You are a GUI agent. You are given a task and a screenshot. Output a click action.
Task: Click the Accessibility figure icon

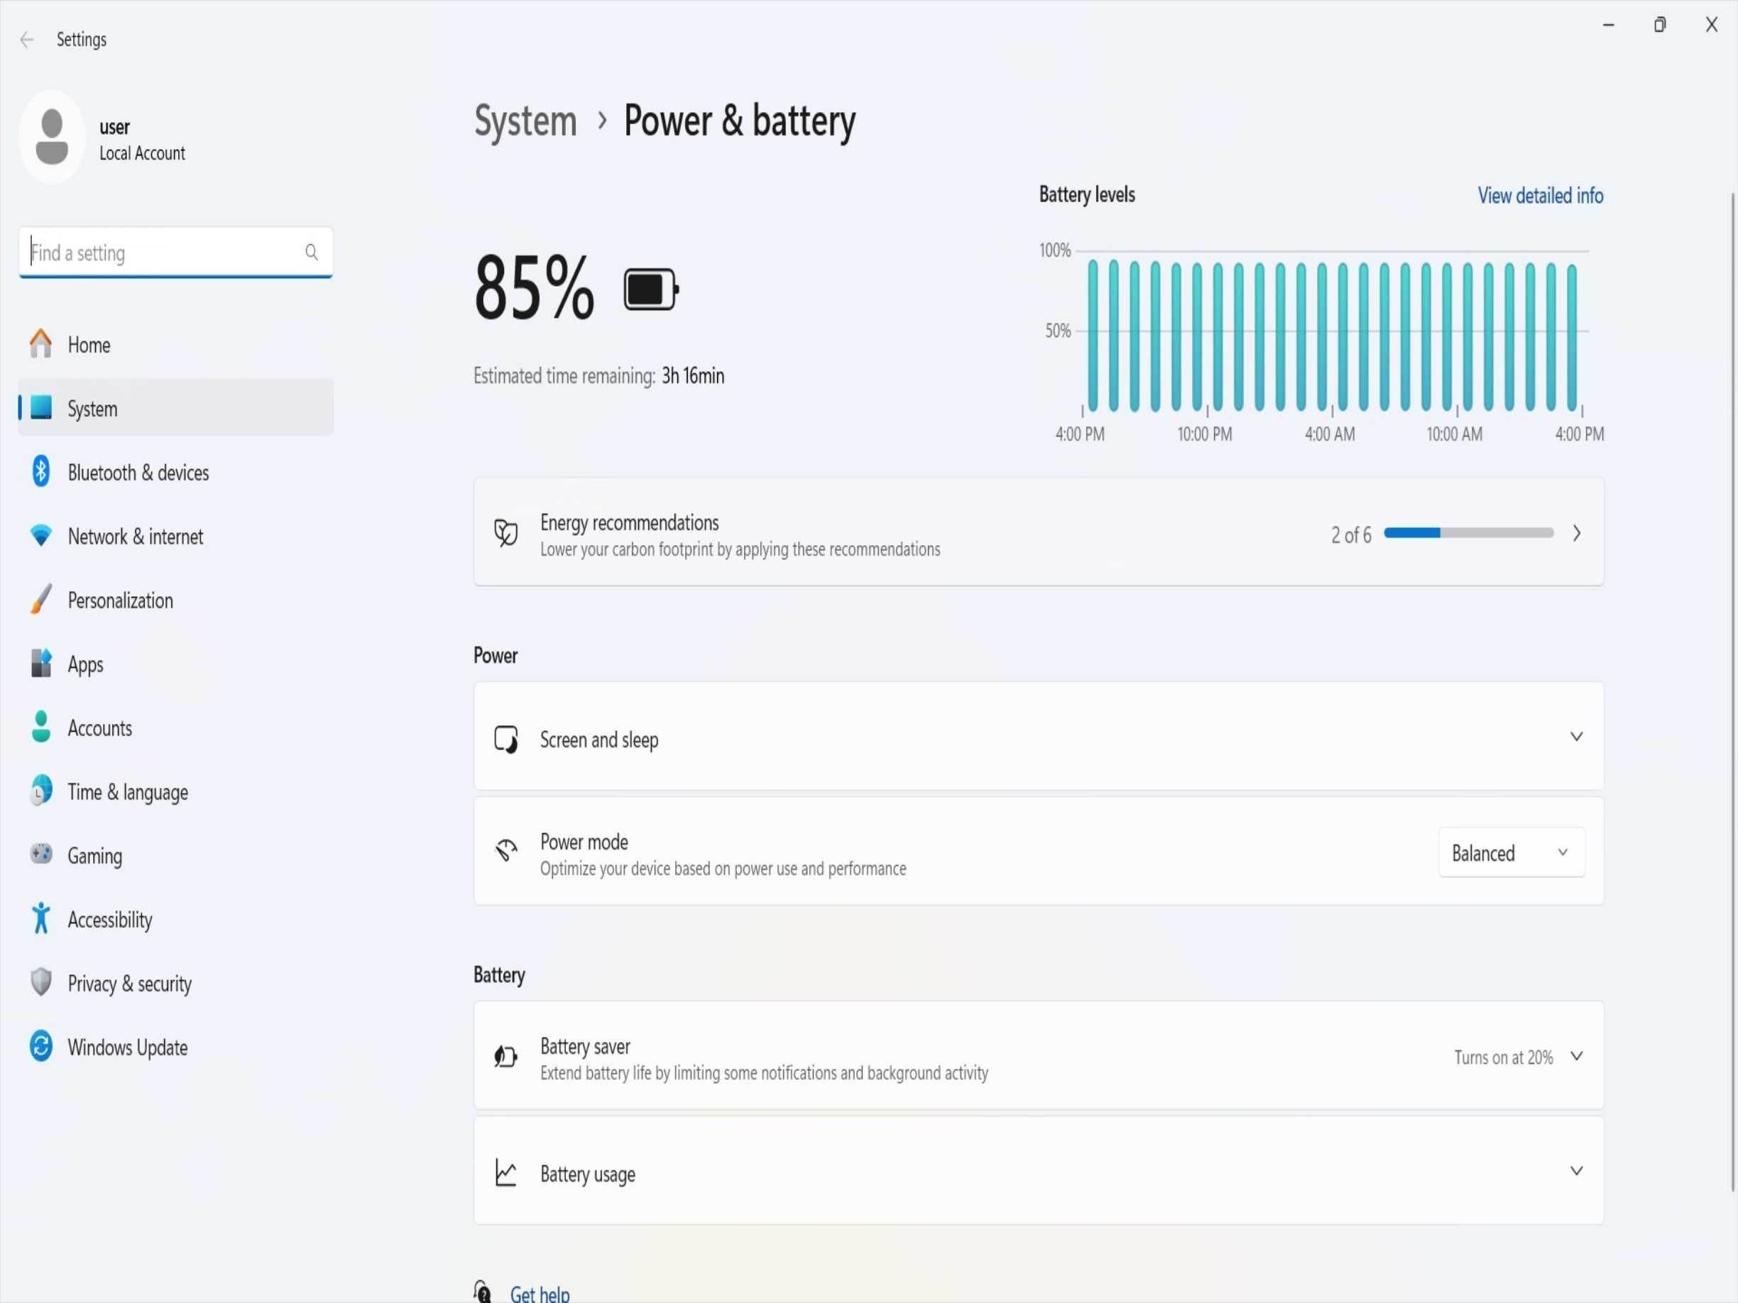[x=41, y=918]
